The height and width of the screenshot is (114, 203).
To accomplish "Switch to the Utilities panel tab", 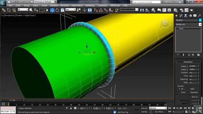I will [x=200, y=16].
